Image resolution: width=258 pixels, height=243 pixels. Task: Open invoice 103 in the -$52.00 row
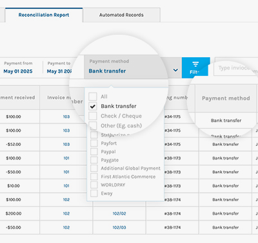point(66,145)
